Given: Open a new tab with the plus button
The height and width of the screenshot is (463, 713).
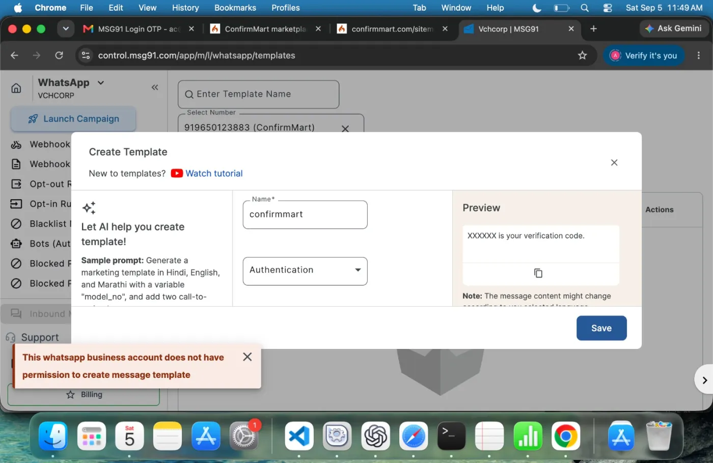Looking at the screenshot, I should click(x=593, y=29).
